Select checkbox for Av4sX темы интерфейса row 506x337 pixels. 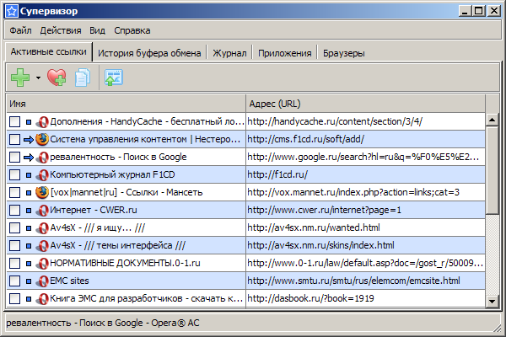(x=14, y=246)
